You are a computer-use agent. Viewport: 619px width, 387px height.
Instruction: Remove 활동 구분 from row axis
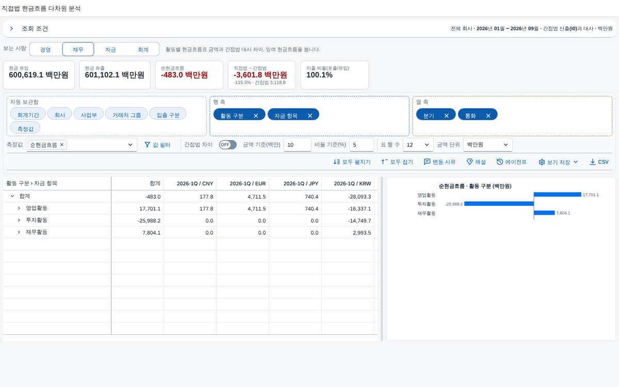[x=256, y=116]
